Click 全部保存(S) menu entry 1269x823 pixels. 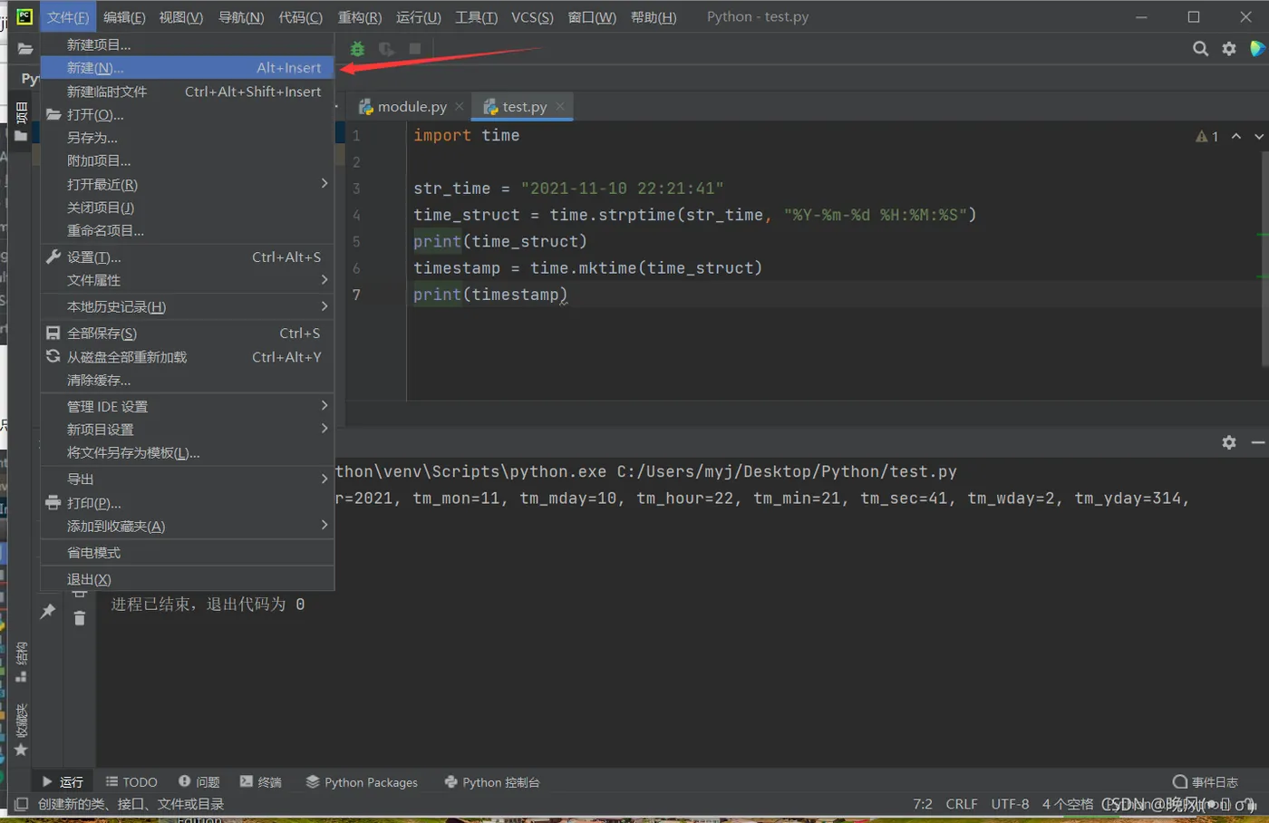click(x=188, y=334)
